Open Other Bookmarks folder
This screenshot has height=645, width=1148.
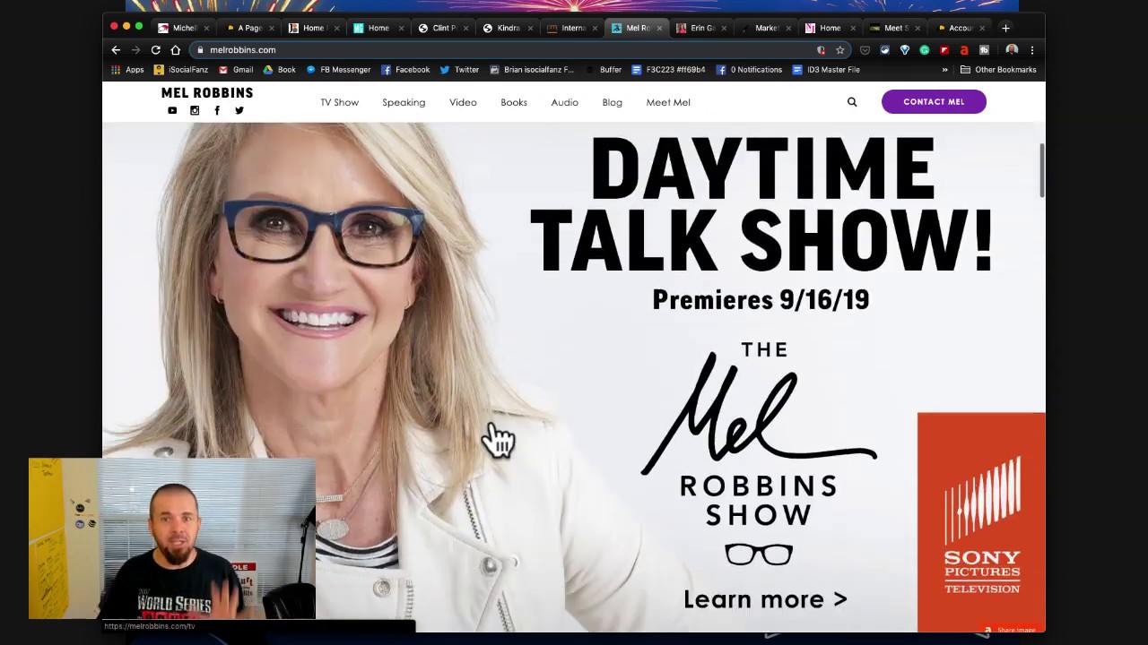[997, 70]
